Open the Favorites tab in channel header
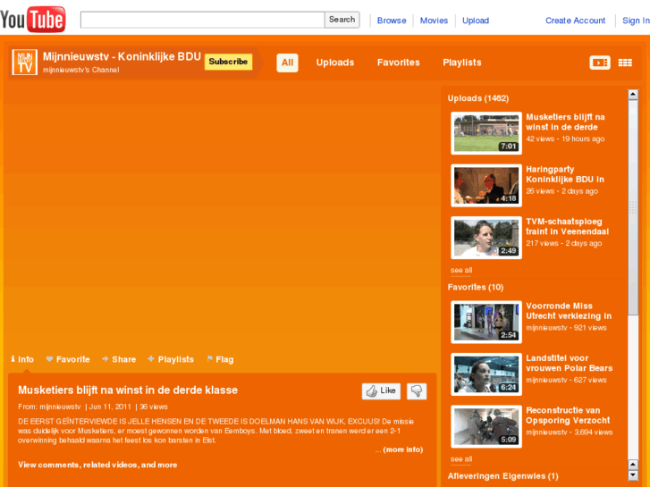Viewport: 650px width, 487px height. point(399,63)
